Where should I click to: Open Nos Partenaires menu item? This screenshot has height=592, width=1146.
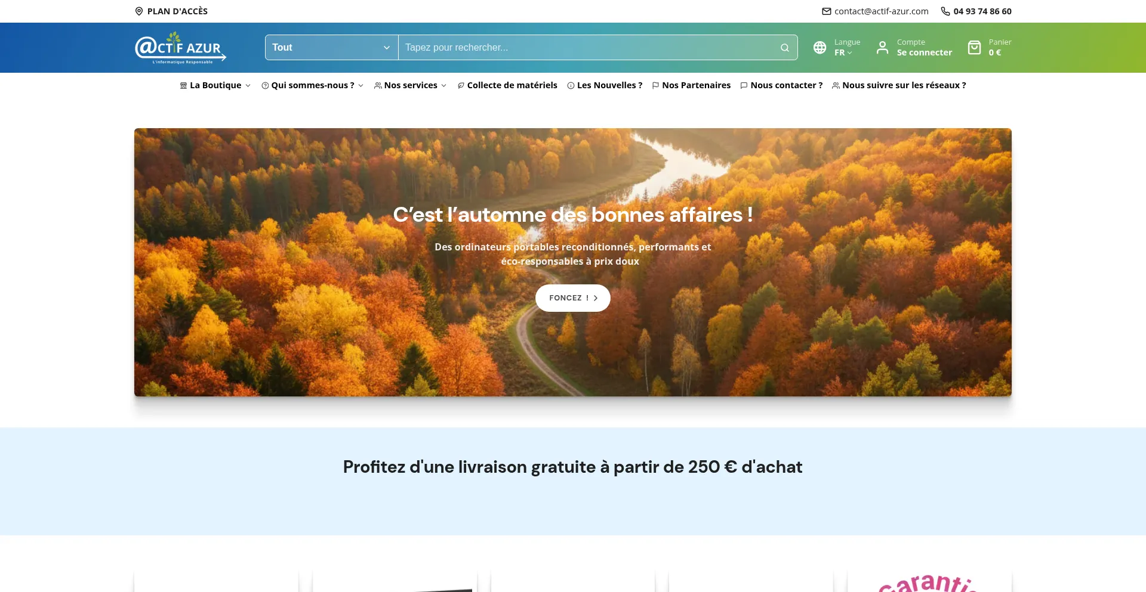(x=691, y=85)
